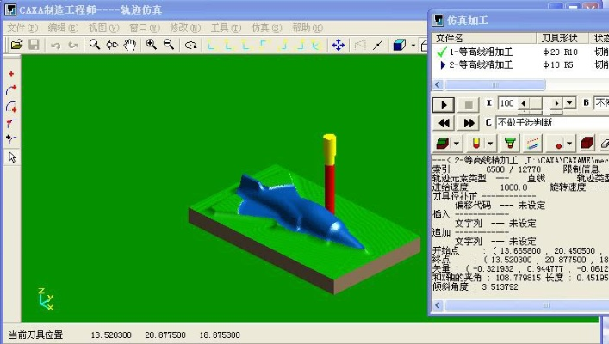Click left arrow of file list scrollbar

(438, 84)
